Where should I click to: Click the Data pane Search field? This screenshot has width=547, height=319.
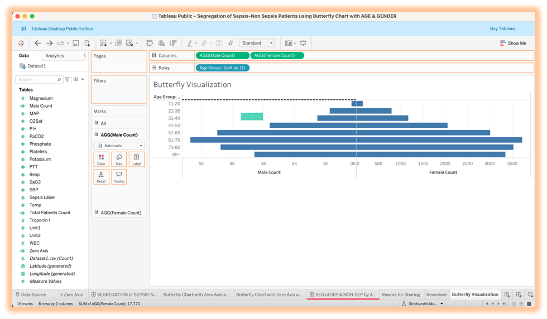39,80
